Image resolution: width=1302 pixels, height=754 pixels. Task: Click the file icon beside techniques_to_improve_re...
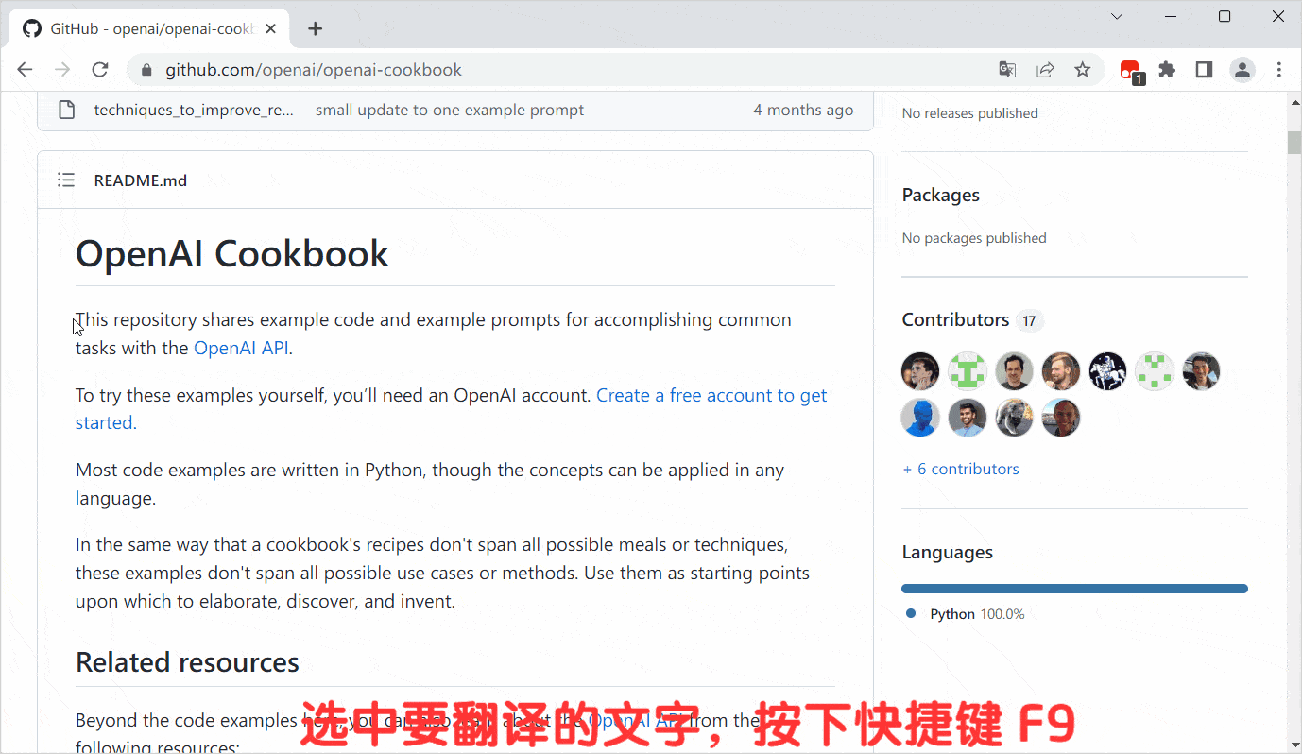tap(66, 111)
